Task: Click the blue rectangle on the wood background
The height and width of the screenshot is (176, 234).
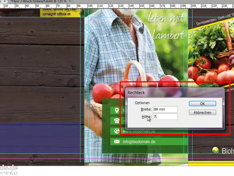Action: 40,138
